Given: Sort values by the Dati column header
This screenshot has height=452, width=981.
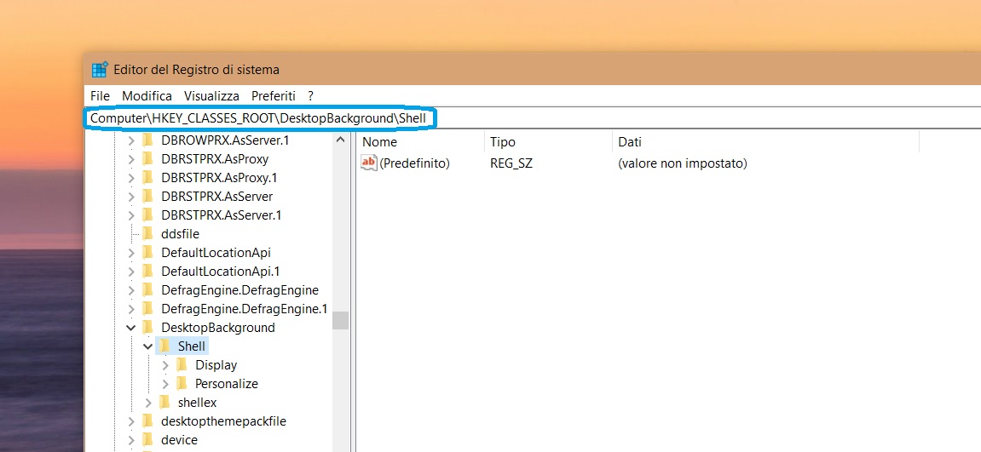Looking at the screenshot, I should pos(765,142).
